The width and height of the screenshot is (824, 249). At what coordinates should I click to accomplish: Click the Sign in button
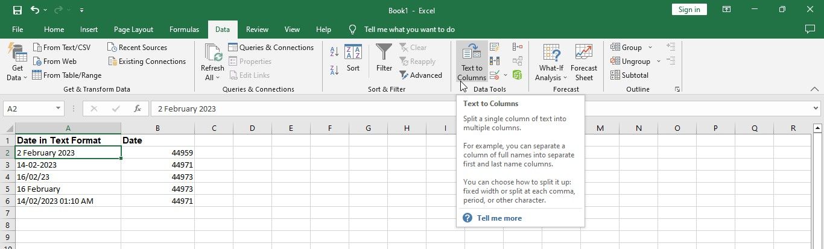(x=689, y=10)
